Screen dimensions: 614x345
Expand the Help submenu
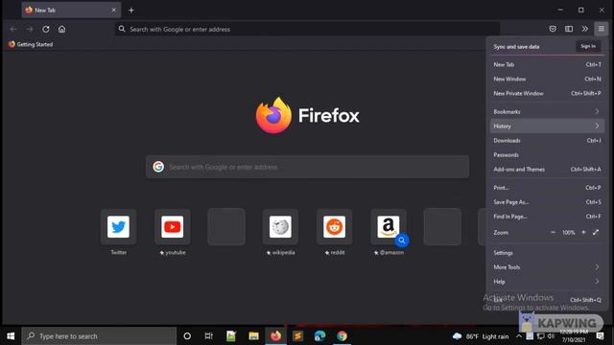tap(547, 282)
